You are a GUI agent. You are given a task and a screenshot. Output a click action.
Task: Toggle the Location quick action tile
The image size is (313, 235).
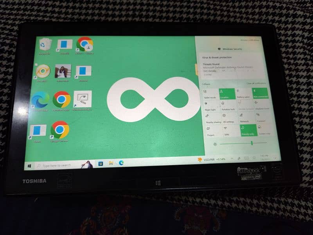point(227,94)
